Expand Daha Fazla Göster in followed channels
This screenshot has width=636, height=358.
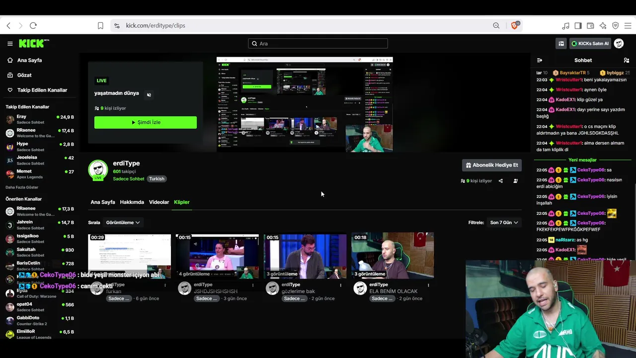[x=22, y=187]
